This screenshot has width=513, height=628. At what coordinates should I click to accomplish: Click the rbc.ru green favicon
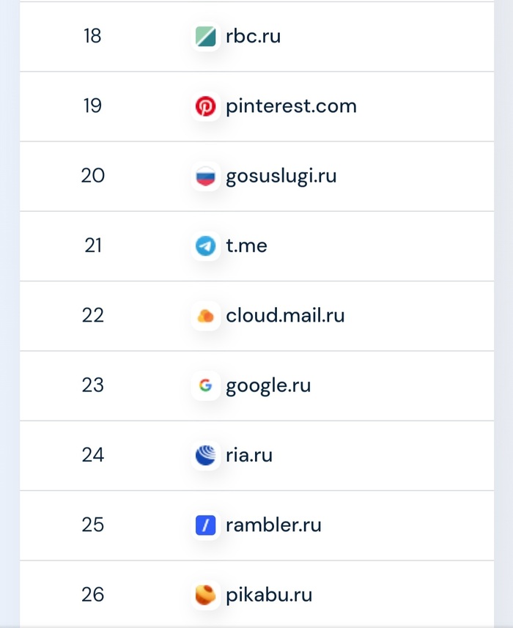pyautogui.click(x=205, y=37)
